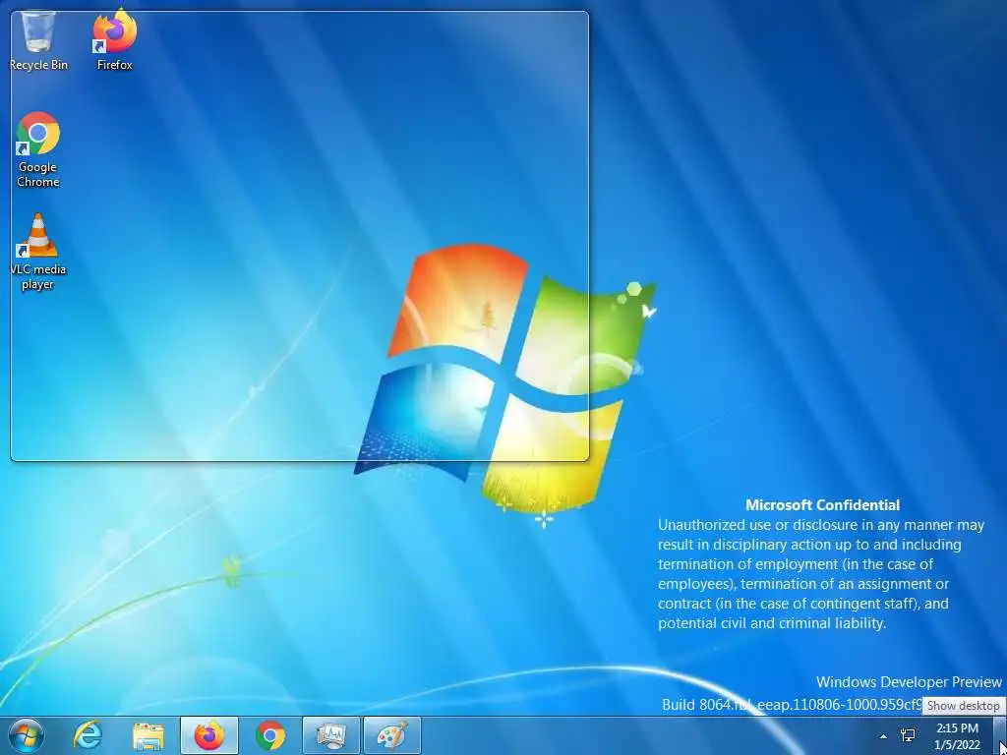Click the Show desktop button

point(1000,735)
